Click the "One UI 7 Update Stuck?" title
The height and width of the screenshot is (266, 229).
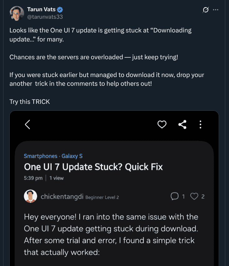tap(93, 167)
